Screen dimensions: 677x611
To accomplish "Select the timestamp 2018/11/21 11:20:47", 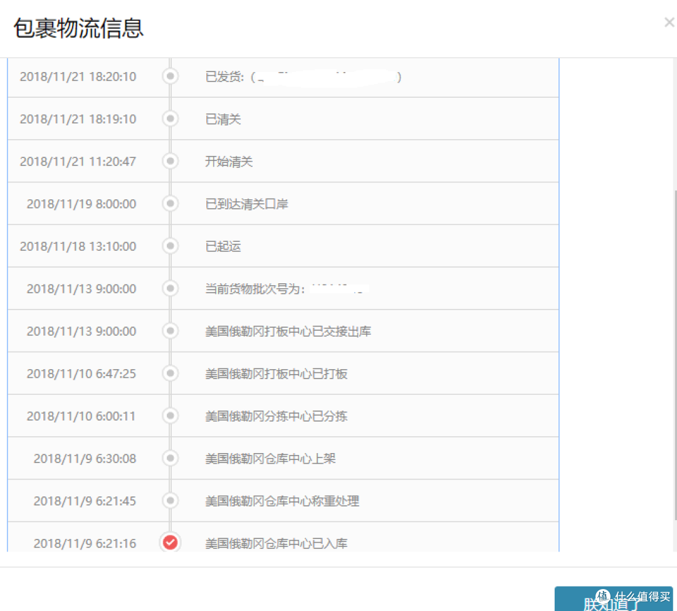I will tap(78, 162).
